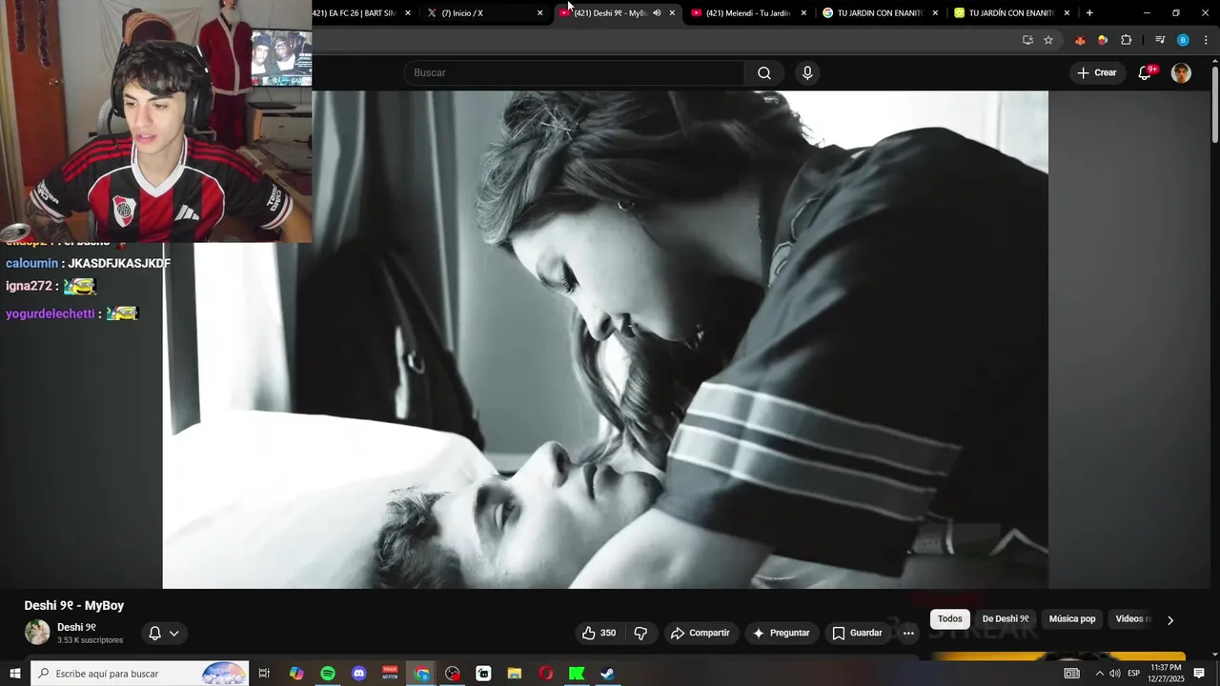Open Steam from the taskbar
This screenshot has height=686, width=1220.
pos(607,674)
